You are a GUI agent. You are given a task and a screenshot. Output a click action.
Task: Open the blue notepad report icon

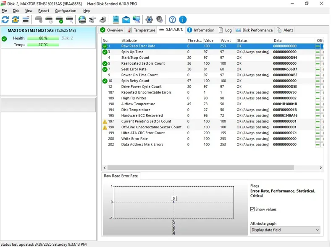(116, 20)
